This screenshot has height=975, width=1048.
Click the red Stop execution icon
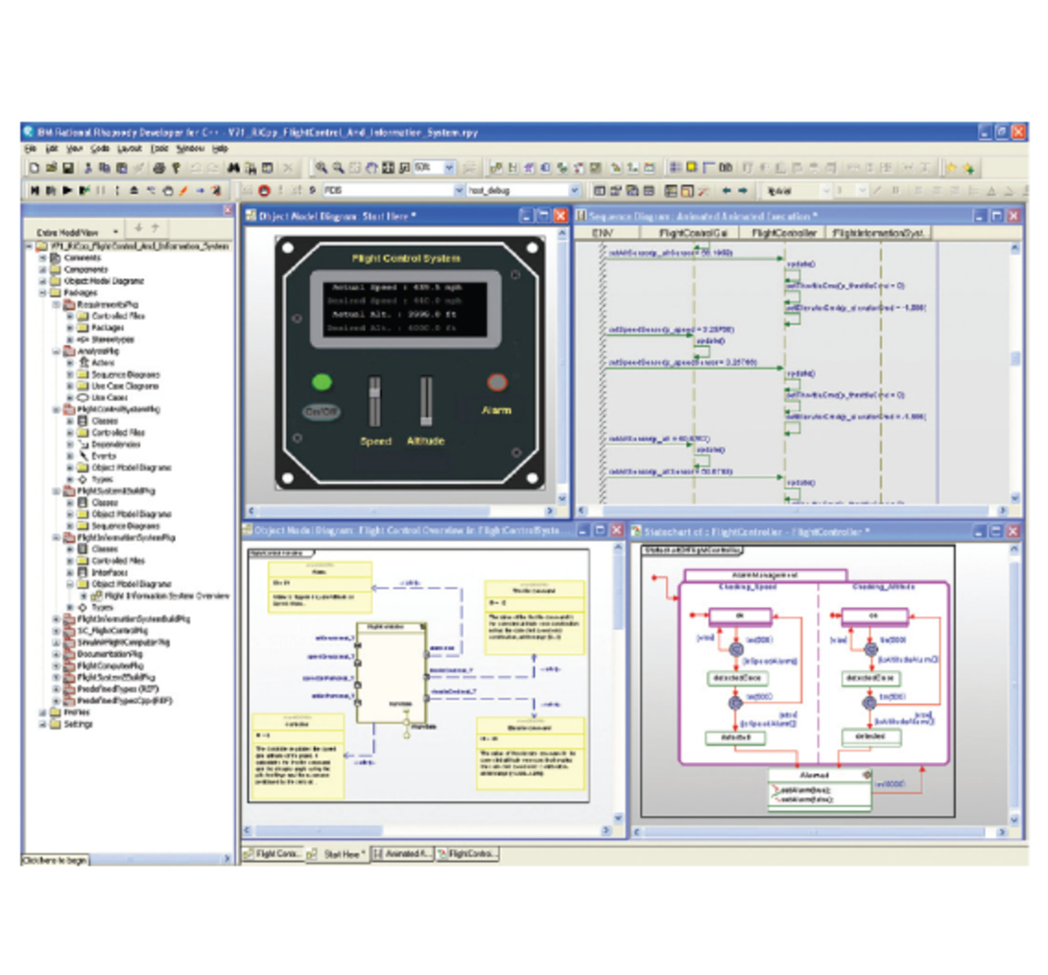coord(264,190)
